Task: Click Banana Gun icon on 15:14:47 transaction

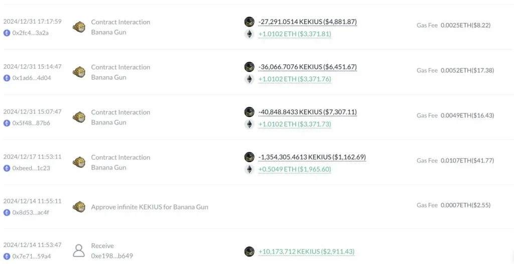Action: [x=79, y=72]
